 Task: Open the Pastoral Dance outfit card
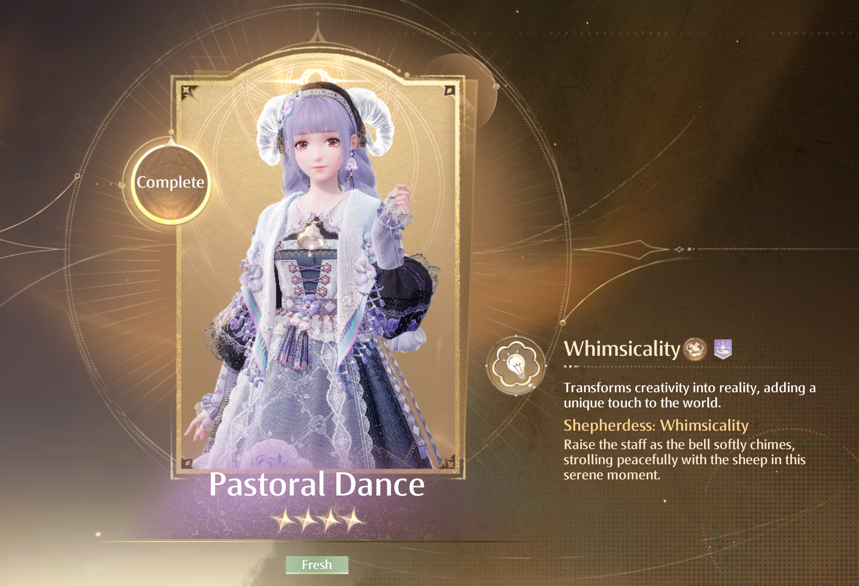click(317, 275)
